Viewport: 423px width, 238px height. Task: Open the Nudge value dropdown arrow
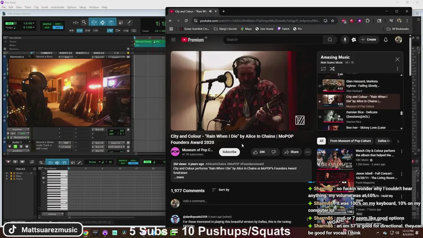coord(34,27)
